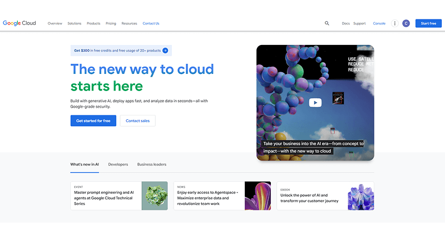445x247 pixels.
Task: Open the search magnifier icon
Action: [327, 23]
